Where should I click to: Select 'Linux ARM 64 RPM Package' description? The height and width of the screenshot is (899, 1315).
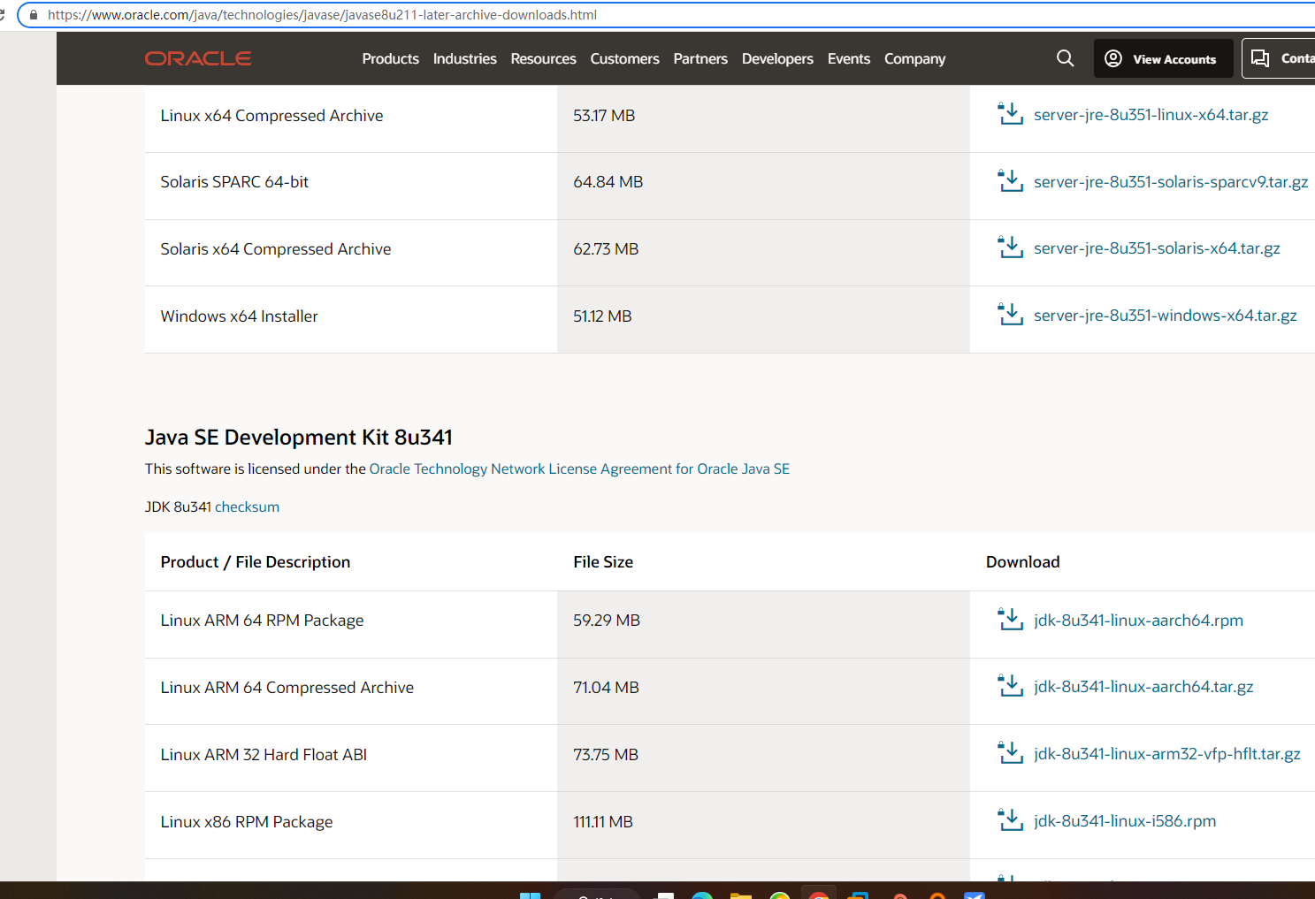click(262, 621)
